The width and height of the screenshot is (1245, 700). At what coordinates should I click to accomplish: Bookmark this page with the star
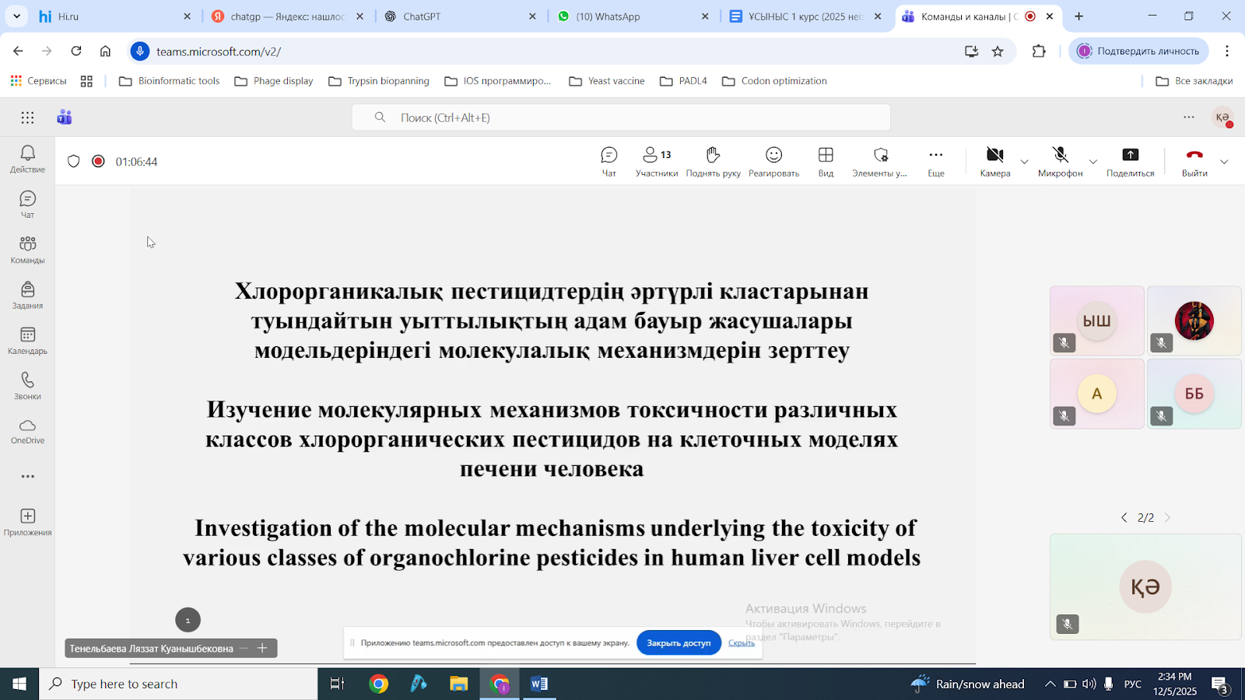pyautogui.click(x=998, y=51)
